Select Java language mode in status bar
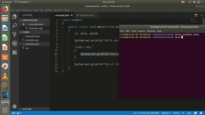The width and height of the screenshot is (205, 115). pos(189,113)
